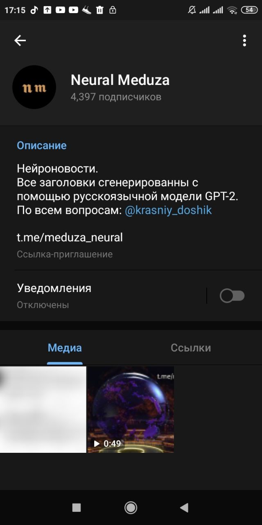The image size is (262, 525).
Task: Tap the first YouTube notification icon
Action: pos(60,10)
